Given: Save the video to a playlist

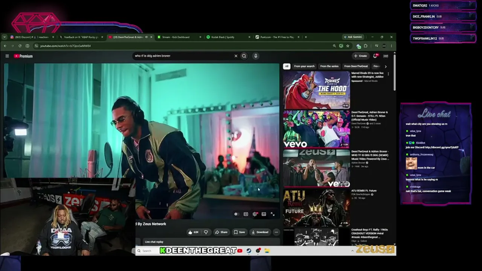Looking at the screenshot, I should 239,232.
